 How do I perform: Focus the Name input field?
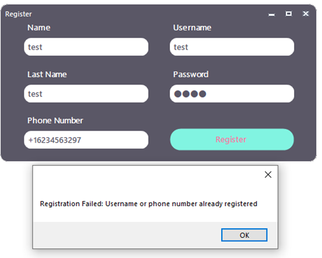pos(86,46)
